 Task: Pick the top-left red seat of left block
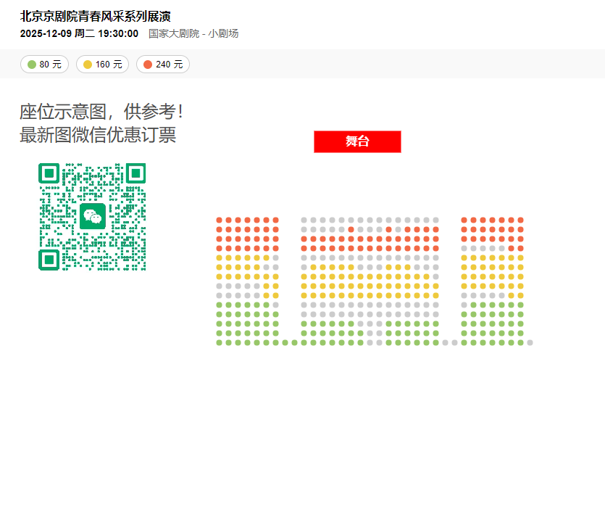(219, 220)
